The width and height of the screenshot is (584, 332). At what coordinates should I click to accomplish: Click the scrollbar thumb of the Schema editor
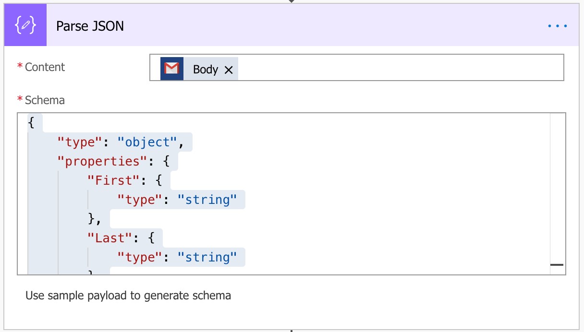click(x=556, y=264)
